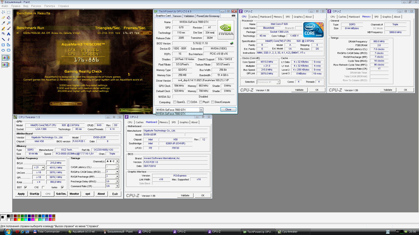
Task: Choose the Ellipse shape tool
Action: click(x=3, y=50)
